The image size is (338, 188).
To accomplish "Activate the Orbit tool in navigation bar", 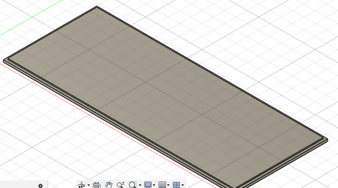I will click(x=81, y=185).
